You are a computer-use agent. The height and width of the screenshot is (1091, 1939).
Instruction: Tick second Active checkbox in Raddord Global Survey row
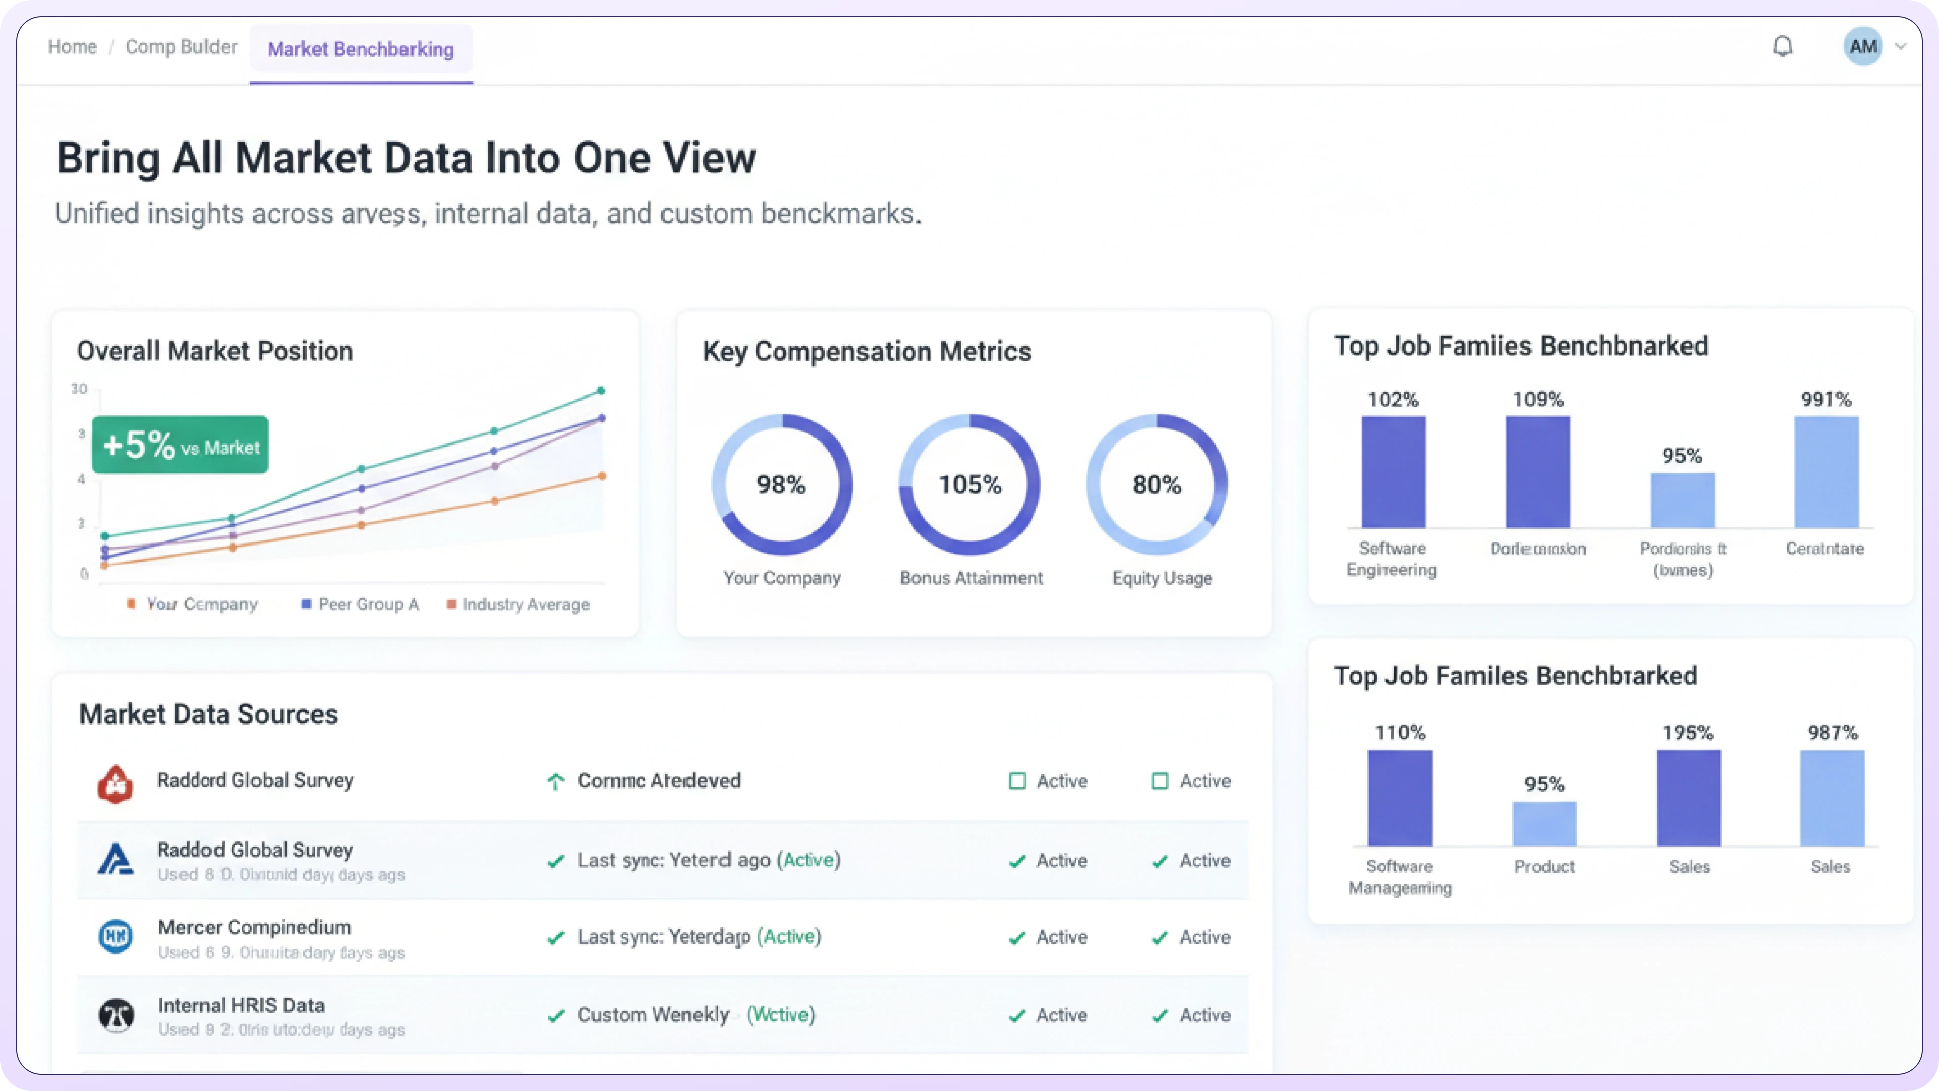pos(1160,781)
